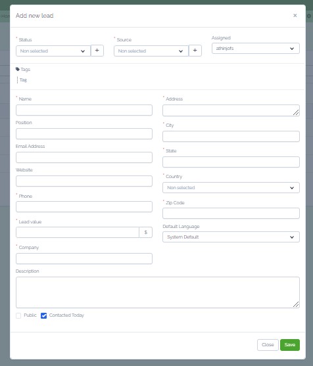Add a new source with plus icon

[x=195, y=51]
